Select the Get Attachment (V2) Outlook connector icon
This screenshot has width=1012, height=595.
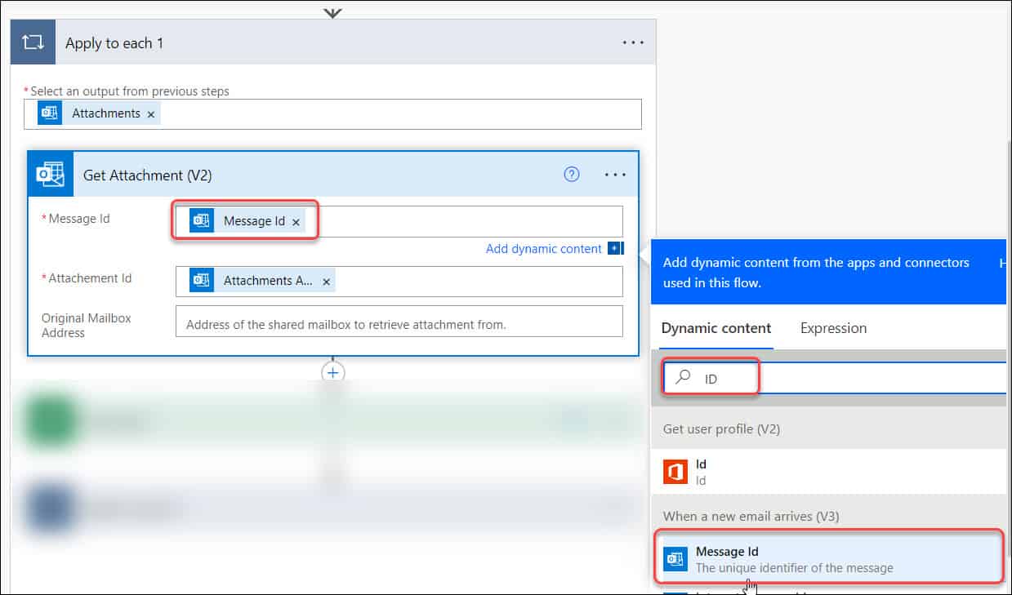(x=50, y=174)
